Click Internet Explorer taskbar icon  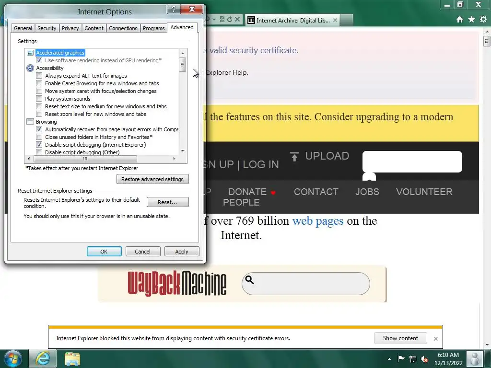(x=43, y=358)
